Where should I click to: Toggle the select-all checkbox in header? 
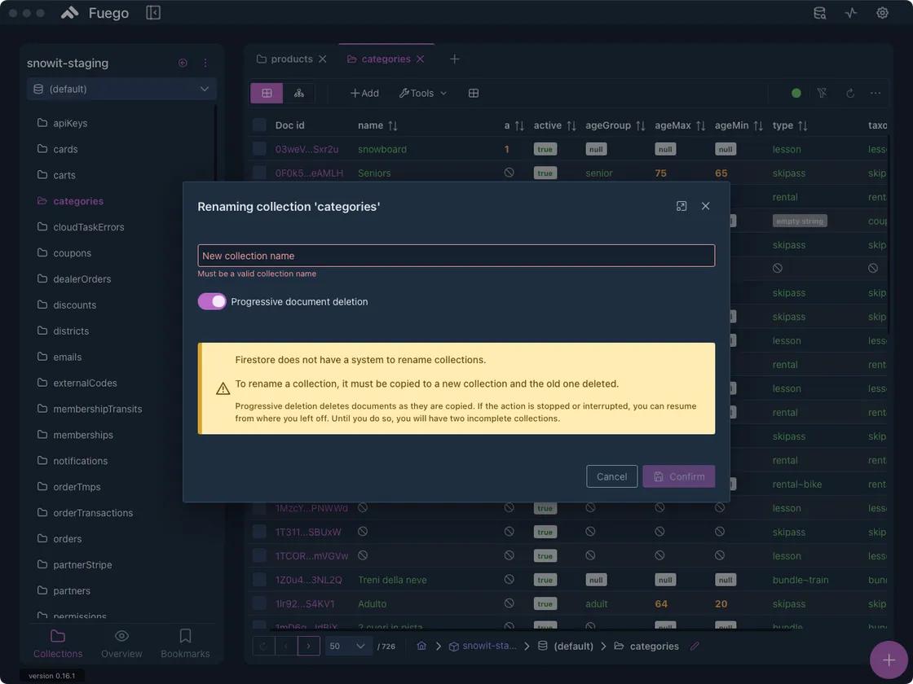pyautogui.click(x=259, y=125)
